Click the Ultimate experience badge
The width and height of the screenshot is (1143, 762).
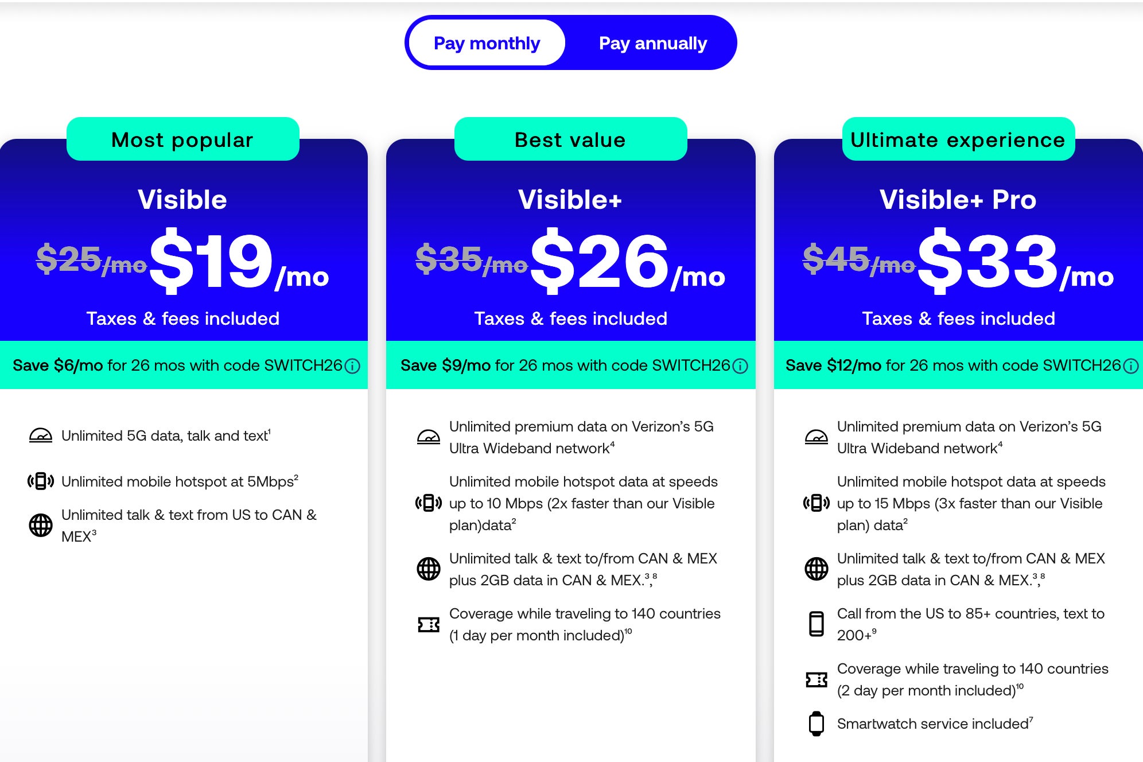[958, 139]
